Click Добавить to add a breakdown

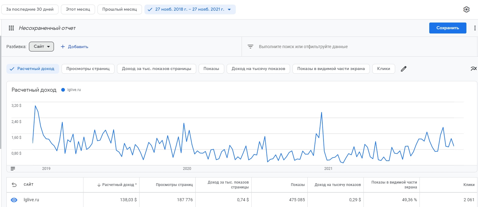[x=75, y=47]
